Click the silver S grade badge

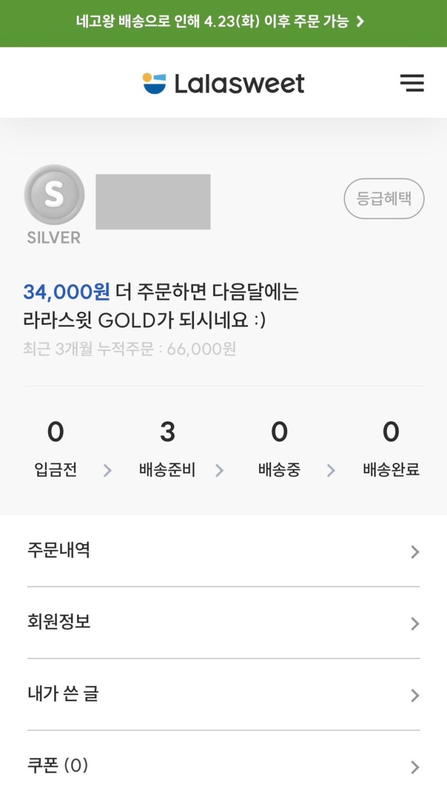coord(54,195)
